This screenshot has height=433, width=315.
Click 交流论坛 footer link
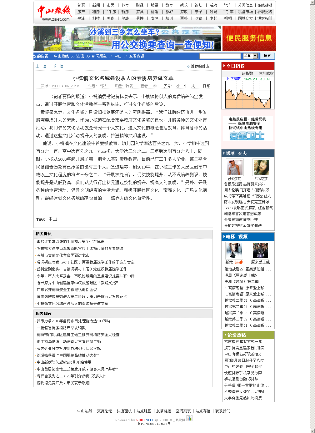coord(104,411)
